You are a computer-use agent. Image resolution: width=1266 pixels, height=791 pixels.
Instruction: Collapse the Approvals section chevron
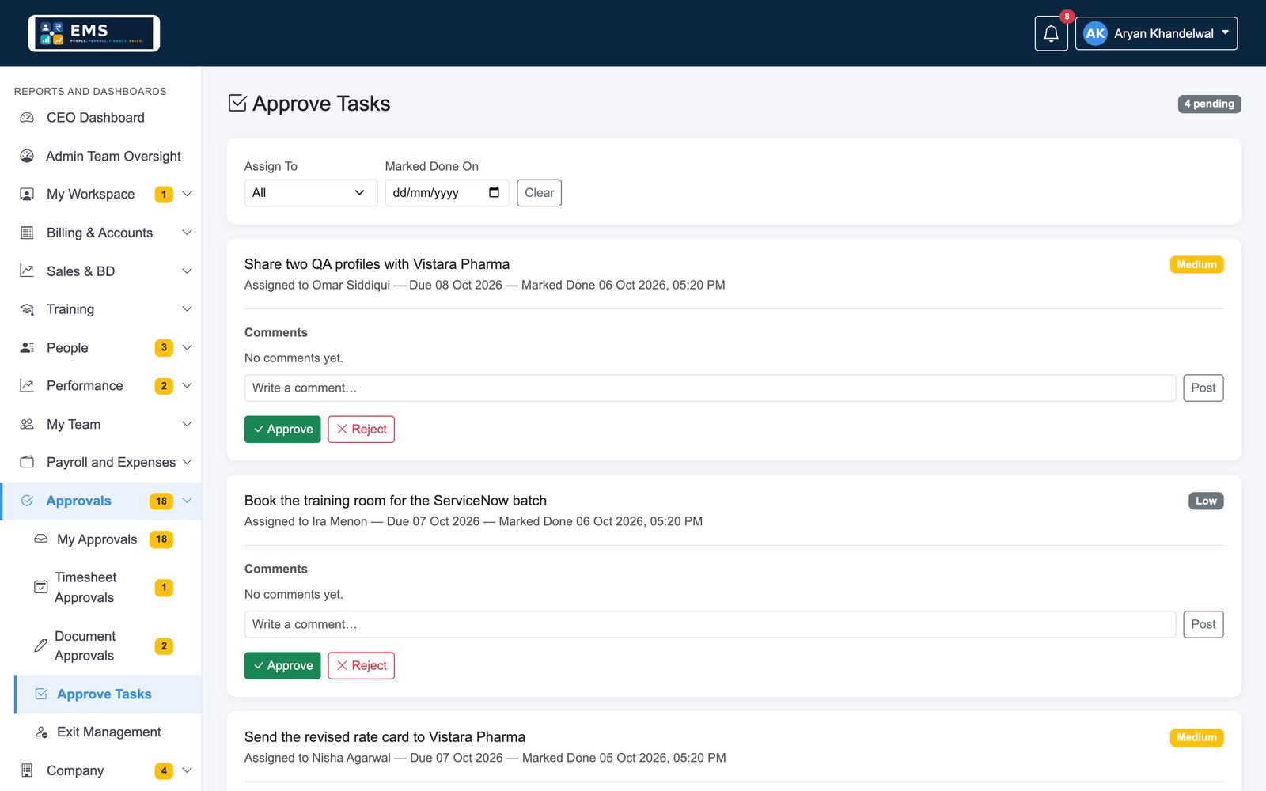[188, 501]
